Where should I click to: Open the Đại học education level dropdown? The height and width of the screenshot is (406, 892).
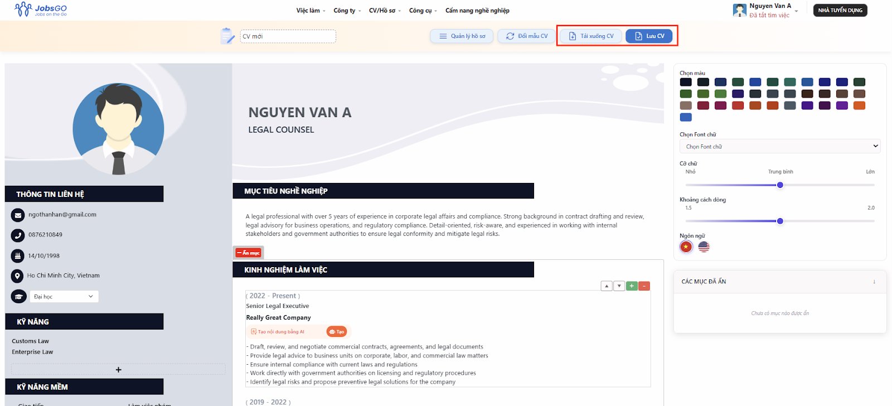pyautogui.click(x=64, y=297)
